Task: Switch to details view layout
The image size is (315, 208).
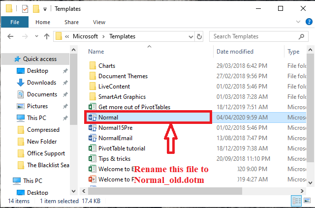Action: (297, 201)
